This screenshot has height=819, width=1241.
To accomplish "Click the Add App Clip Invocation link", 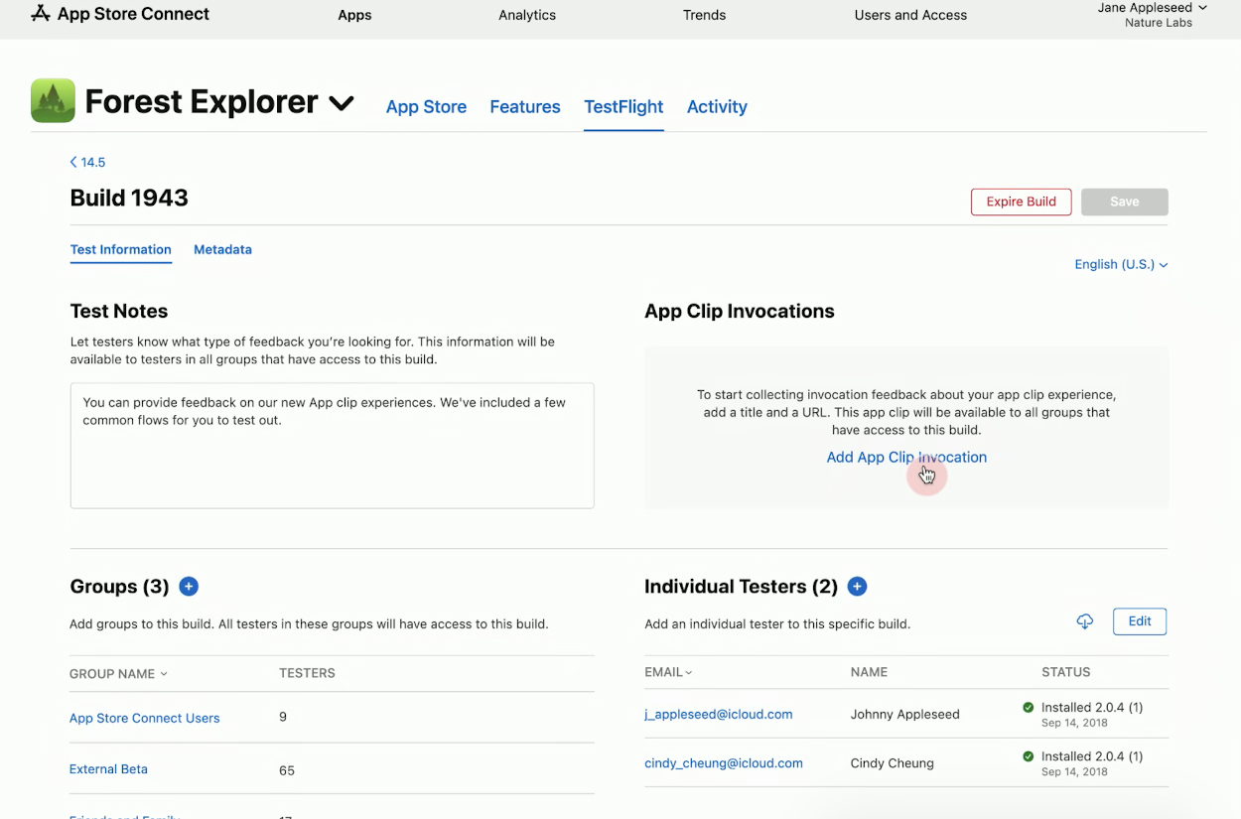I will [x=906, y=458].
